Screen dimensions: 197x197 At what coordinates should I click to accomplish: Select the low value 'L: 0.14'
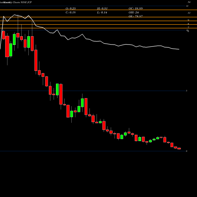[x=102, y=12]
